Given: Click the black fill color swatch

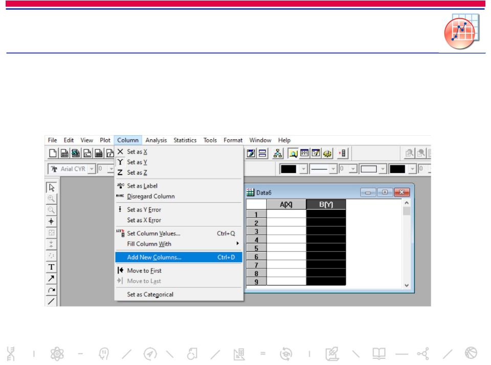Looking at the screenshot, I should pyautogui.click(x=398, y=169).
